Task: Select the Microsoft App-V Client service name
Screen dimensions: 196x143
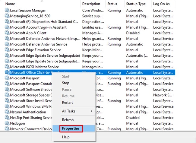Action: (x=28, y=33)
